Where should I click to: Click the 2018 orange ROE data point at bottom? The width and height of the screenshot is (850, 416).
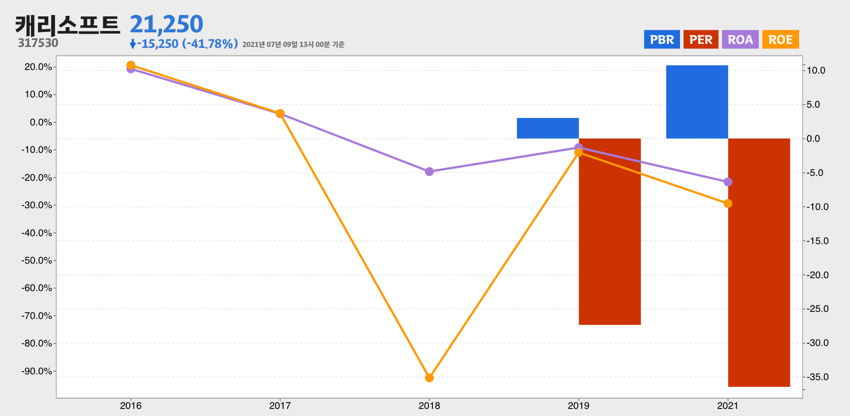(x=429, y=378)
